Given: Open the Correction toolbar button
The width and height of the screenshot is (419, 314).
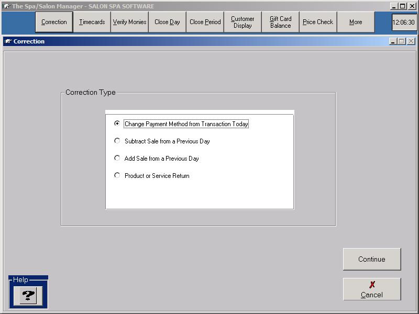Looking at the screenshot, I should point(54,22).
